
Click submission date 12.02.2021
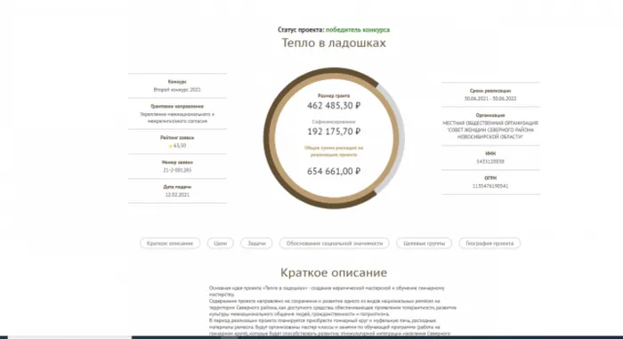pos(177,195)
